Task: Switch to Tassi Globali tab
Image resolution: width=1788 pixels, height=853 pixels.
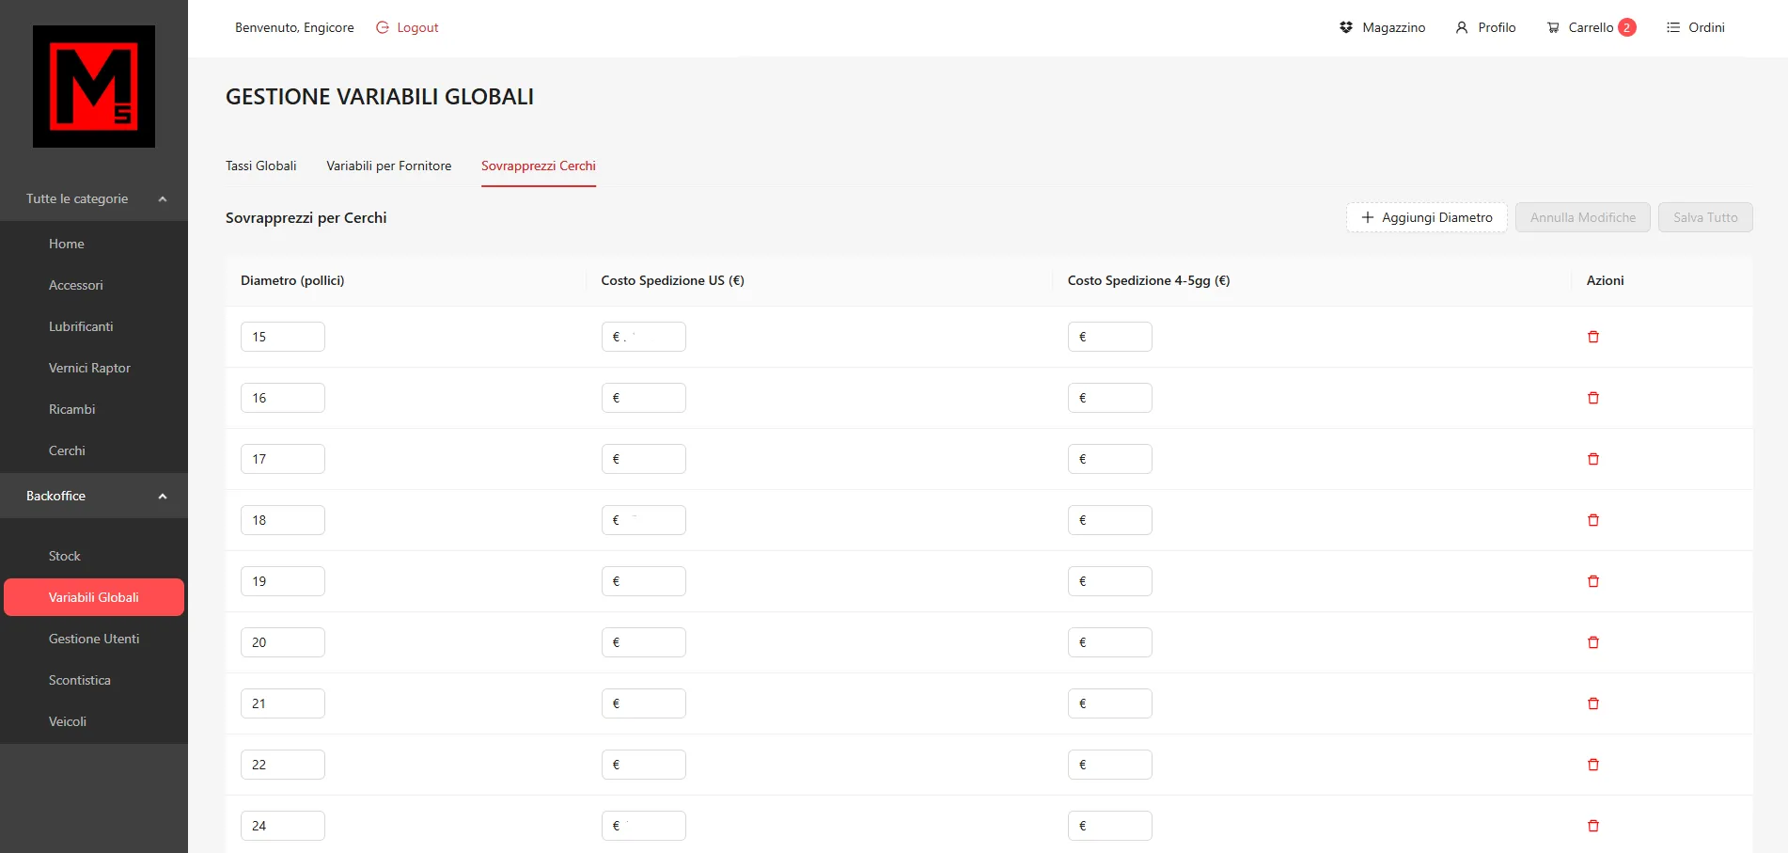Action: click(260, 166)
